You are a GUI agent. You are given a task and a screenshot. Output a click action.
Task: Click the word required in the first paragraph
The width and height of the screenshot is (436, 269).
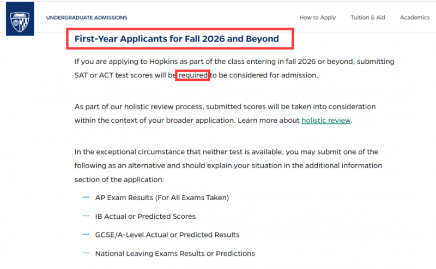[193, 75]
